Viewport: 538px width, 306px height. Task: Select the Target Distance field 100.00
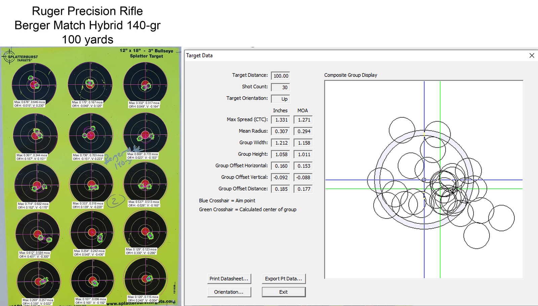click(280, 76)
